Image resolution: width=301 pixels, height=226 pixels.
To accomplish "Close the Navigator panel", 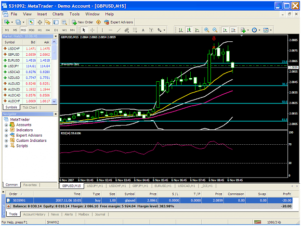I will point(56,114).
